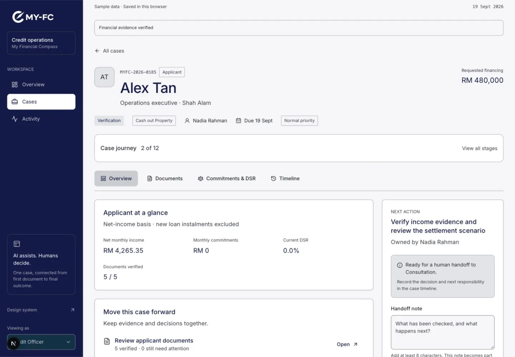Open the Activity pulse icon

pyautogui.click(x=15, y=119)
